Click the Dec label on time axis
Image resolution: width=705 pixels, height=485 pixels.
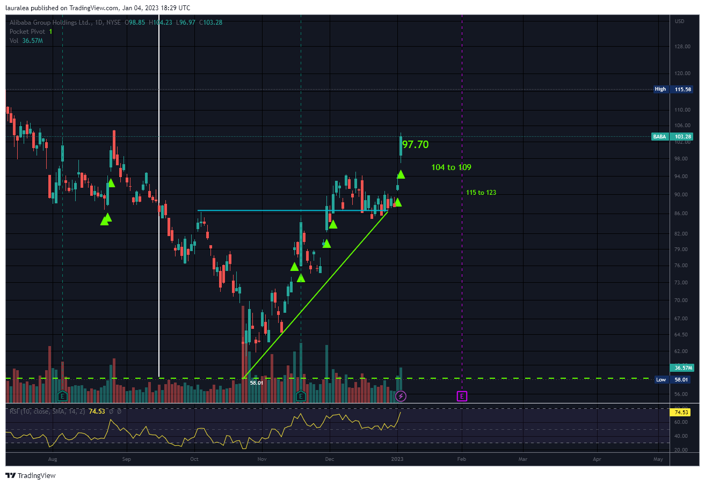329,459
